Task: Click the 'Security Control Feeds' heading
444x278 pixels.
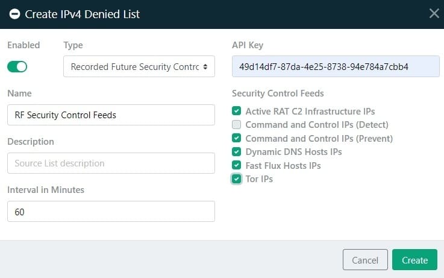Action: (278, 93)
